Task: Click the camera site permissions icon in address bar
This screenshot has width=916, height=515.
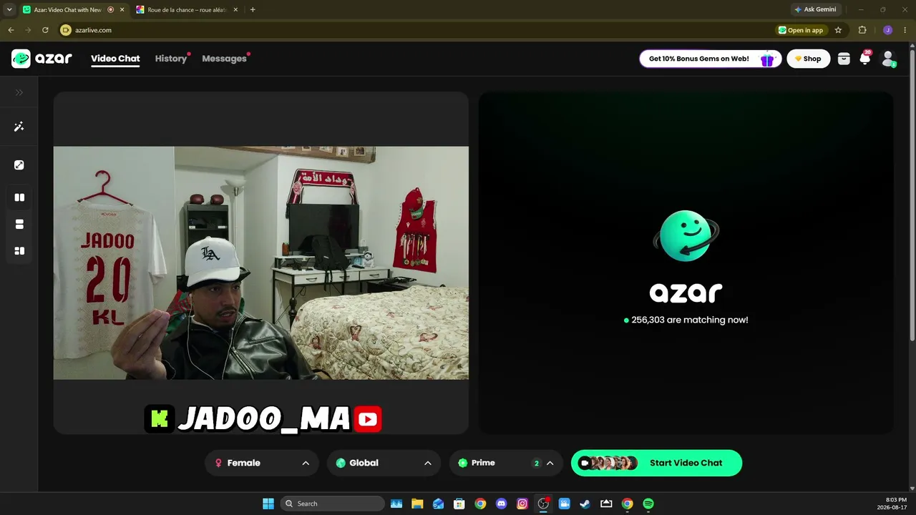Action: pyautogui.click(x=66, y=30)
